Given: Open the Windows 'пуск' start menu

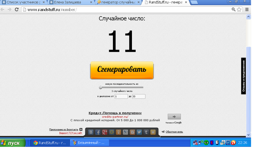Looking at the screenshot, I should [x=12, y=143].
